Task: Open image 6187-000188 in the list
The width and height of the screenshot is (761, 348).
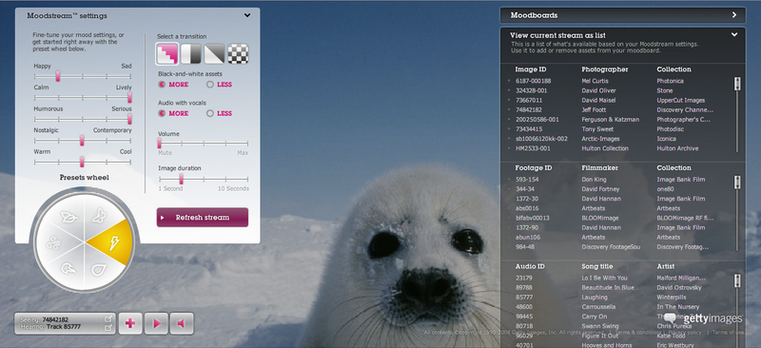Action: (x=533, y=81)
